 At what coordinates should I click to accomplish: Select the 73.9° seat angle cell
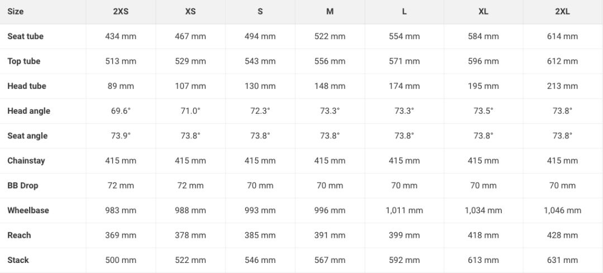coord(121,136)
